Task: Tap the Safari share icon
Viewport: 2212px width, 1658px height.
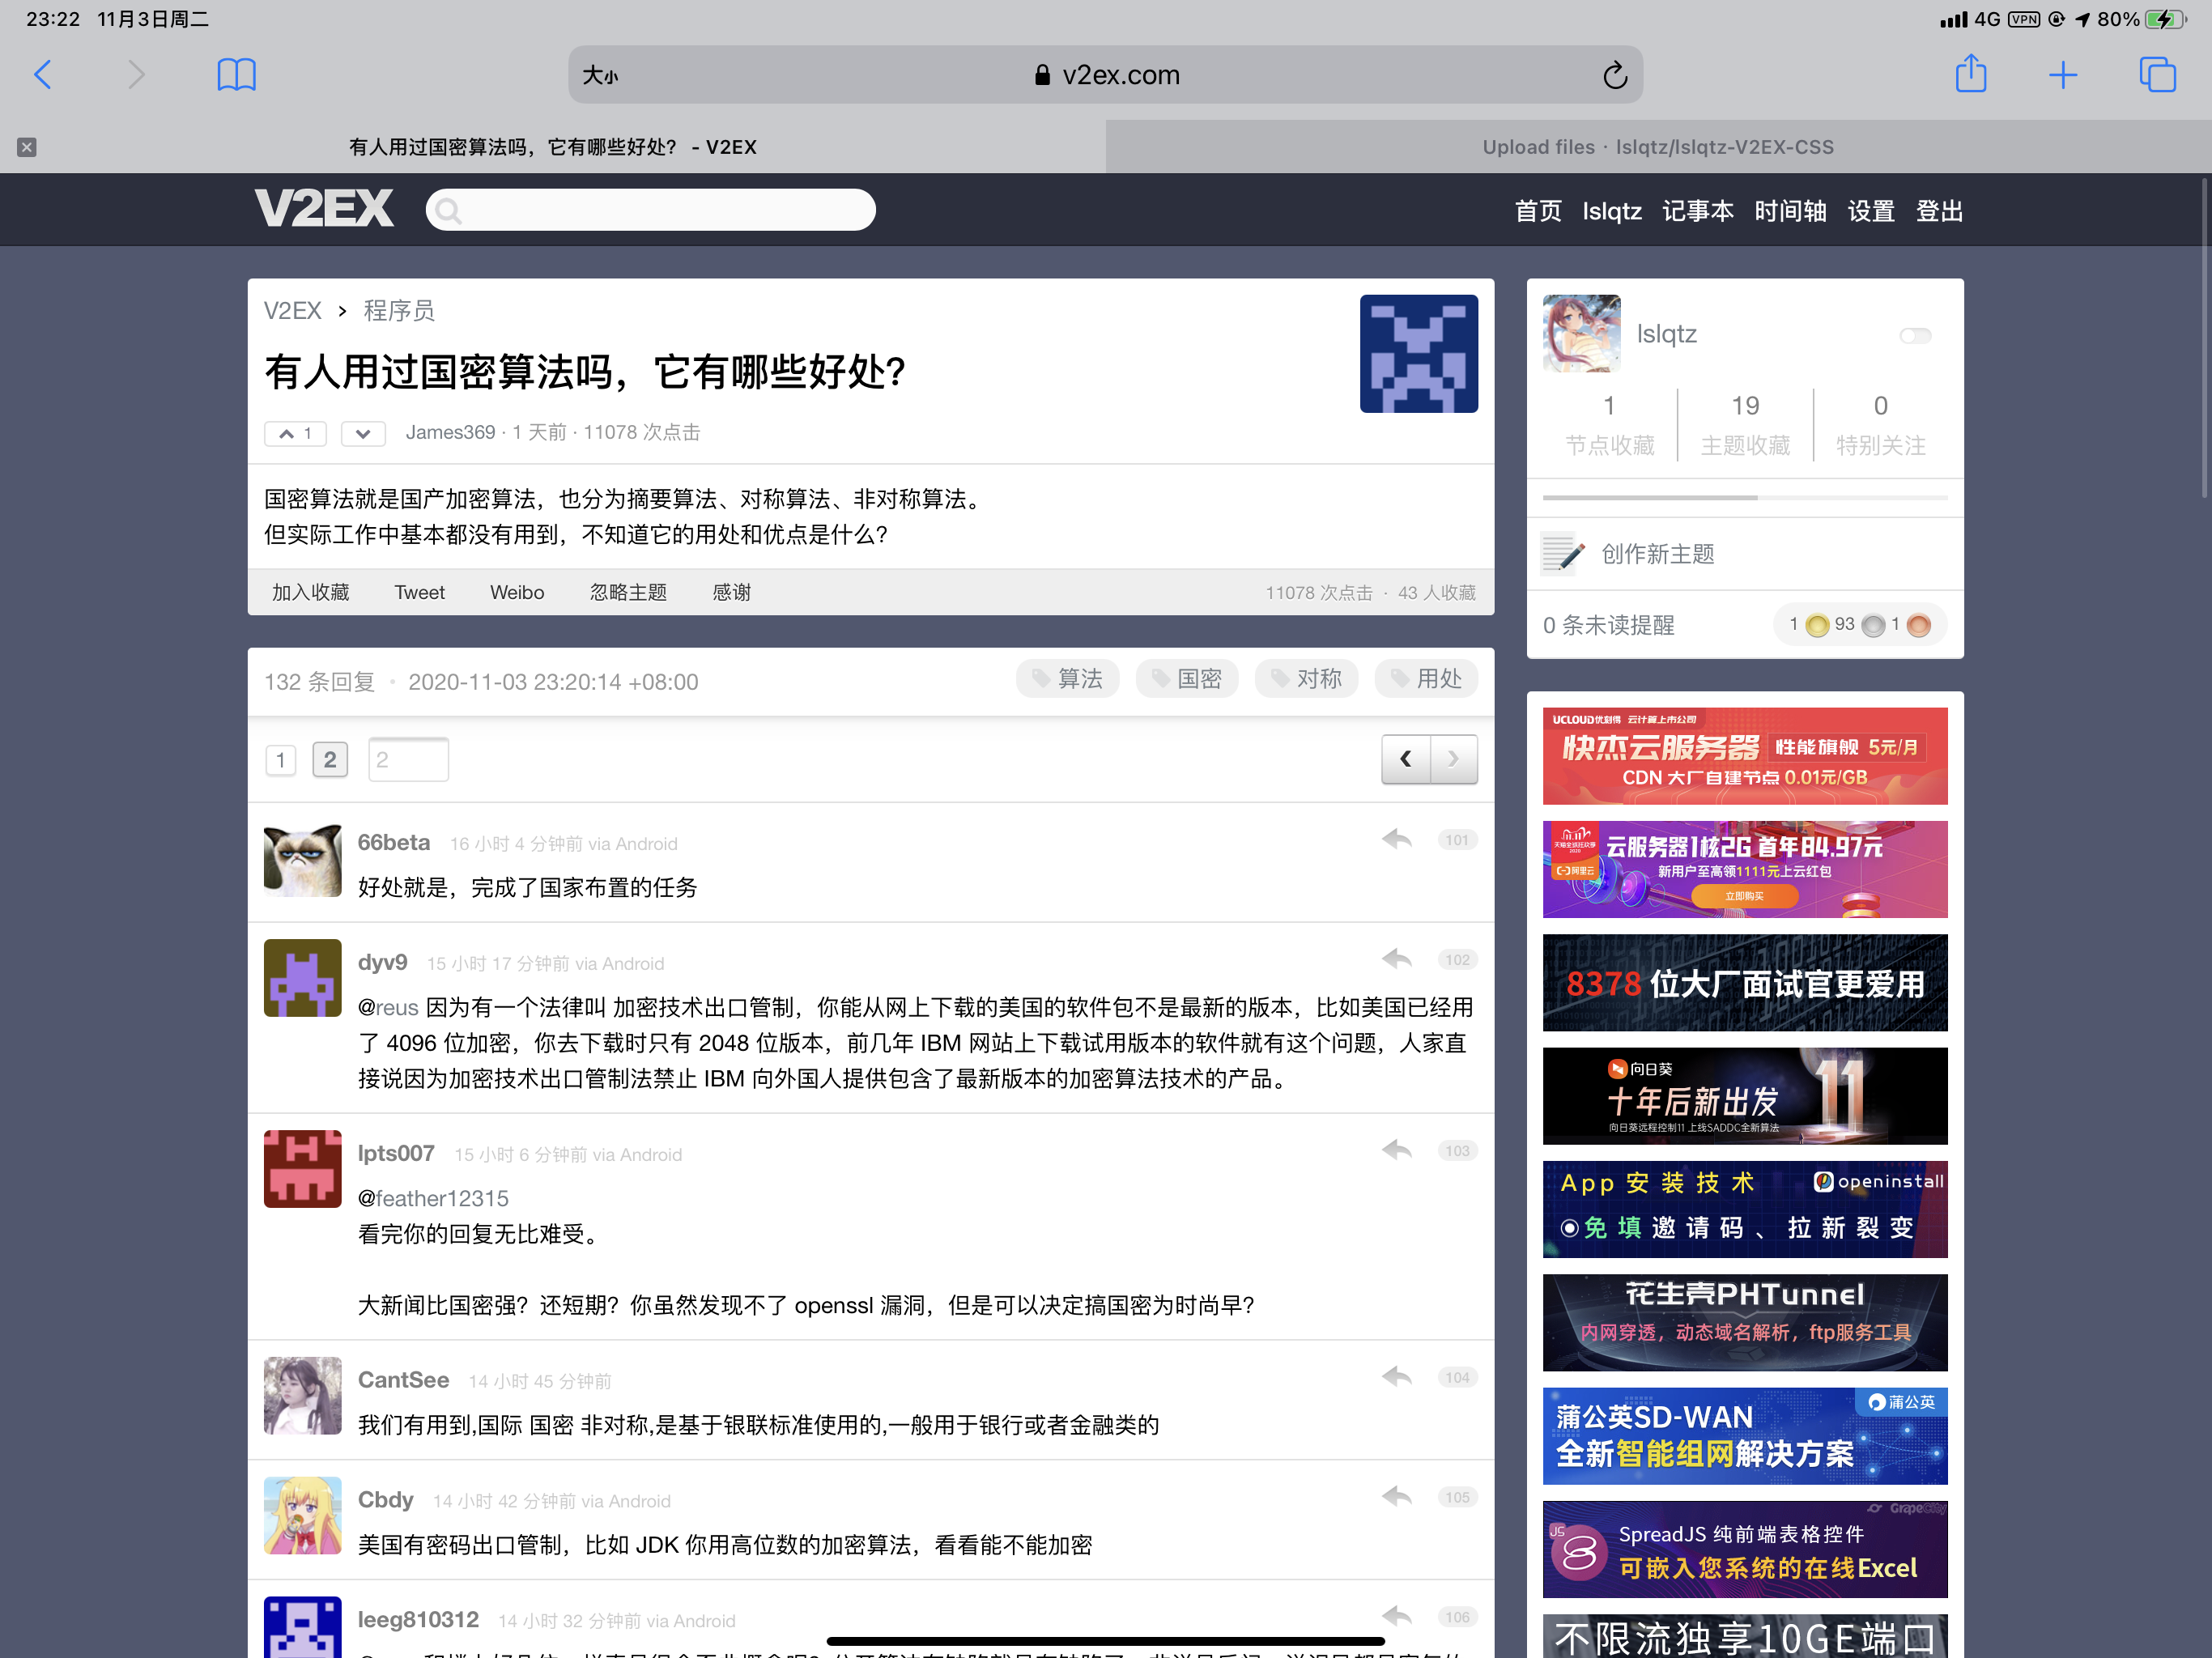Action: [x=1970, y=74]
